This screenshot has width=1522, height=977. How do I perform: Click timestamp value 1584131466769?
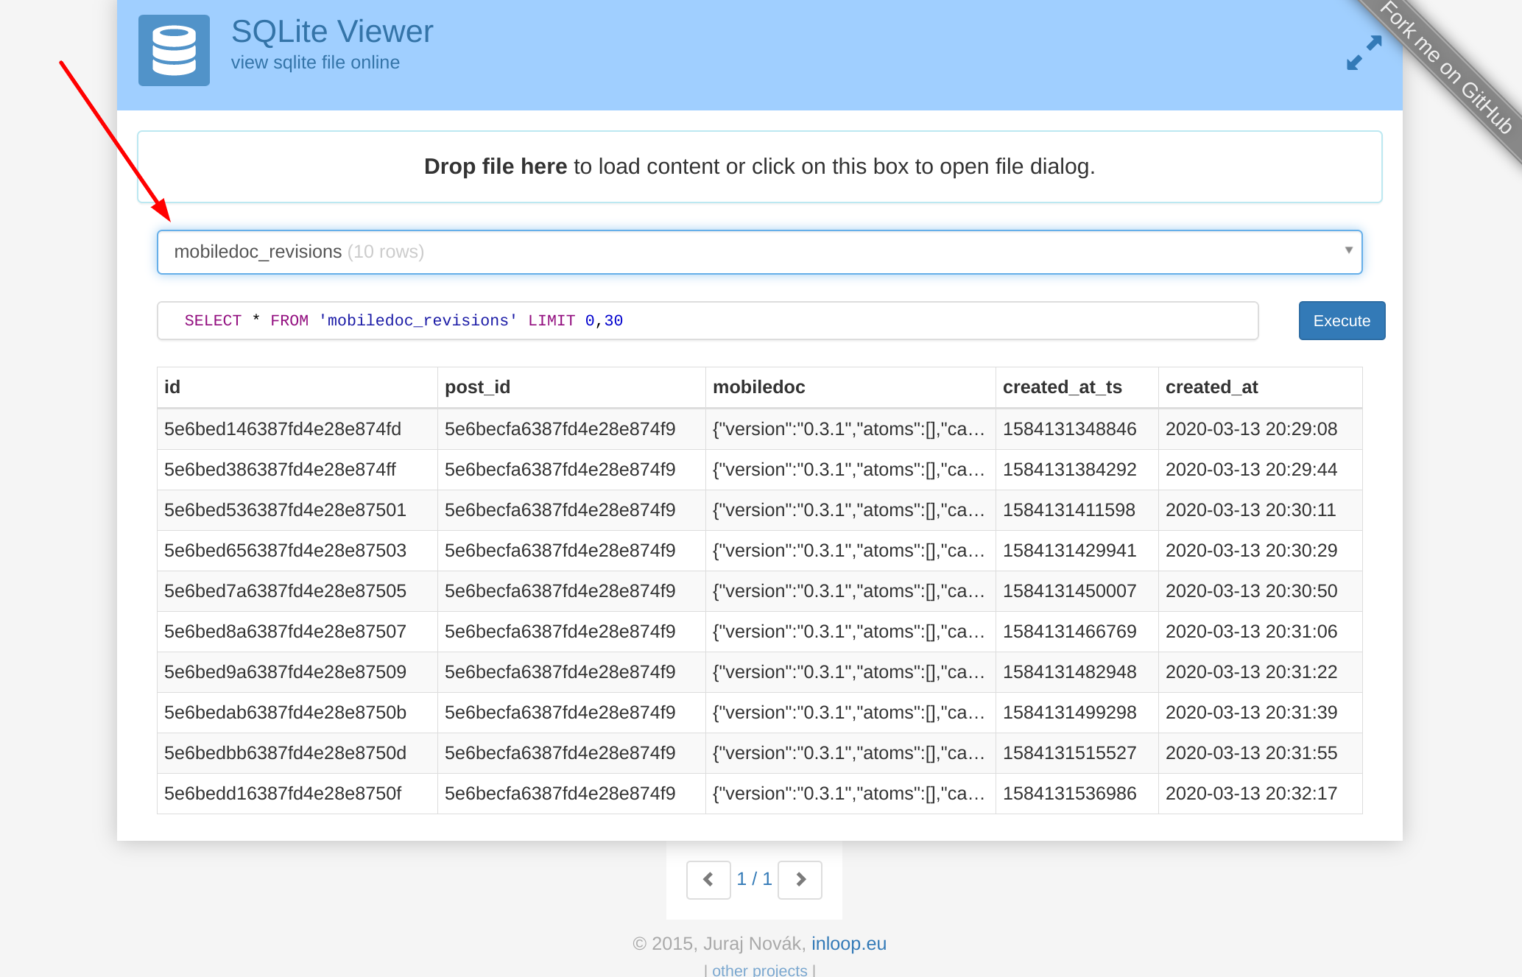(1077, 632)
